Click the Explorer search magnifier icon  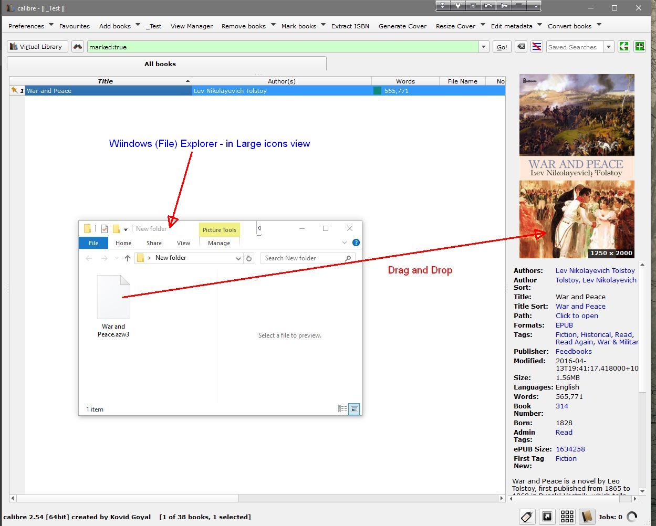[x=348, y=258]
